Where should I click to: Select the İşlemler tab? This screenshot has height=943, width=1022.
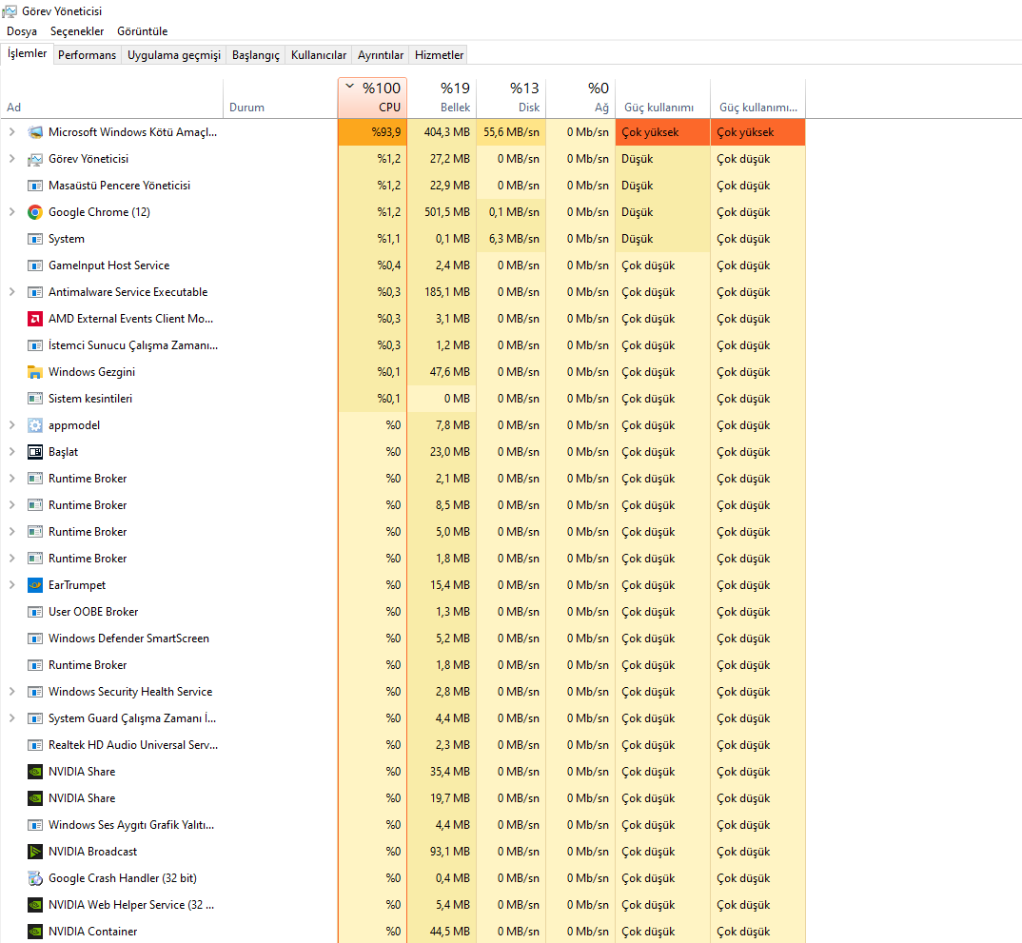click(x=27, y=53)
